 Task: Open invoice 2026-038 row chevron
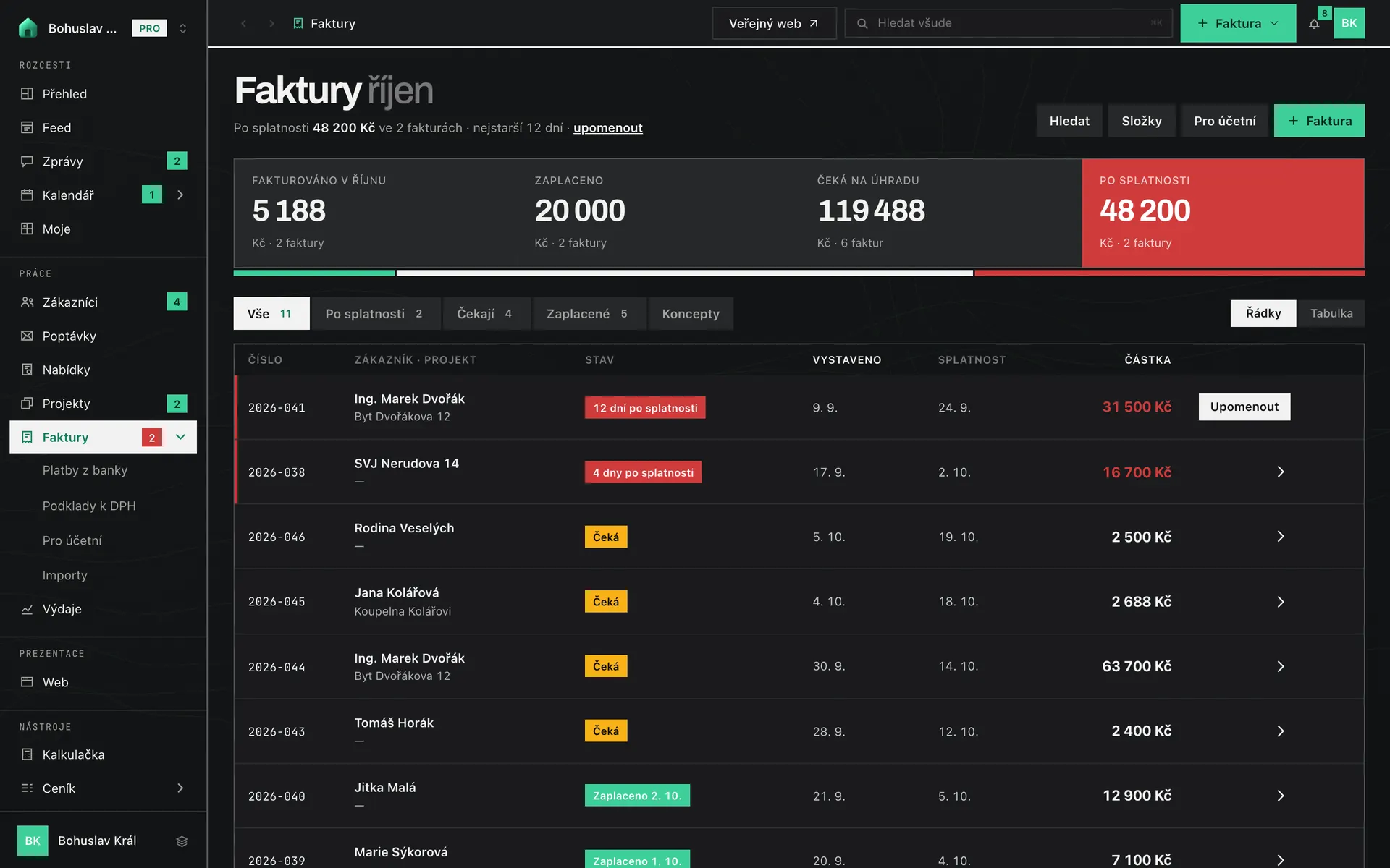click(1280, 472)
